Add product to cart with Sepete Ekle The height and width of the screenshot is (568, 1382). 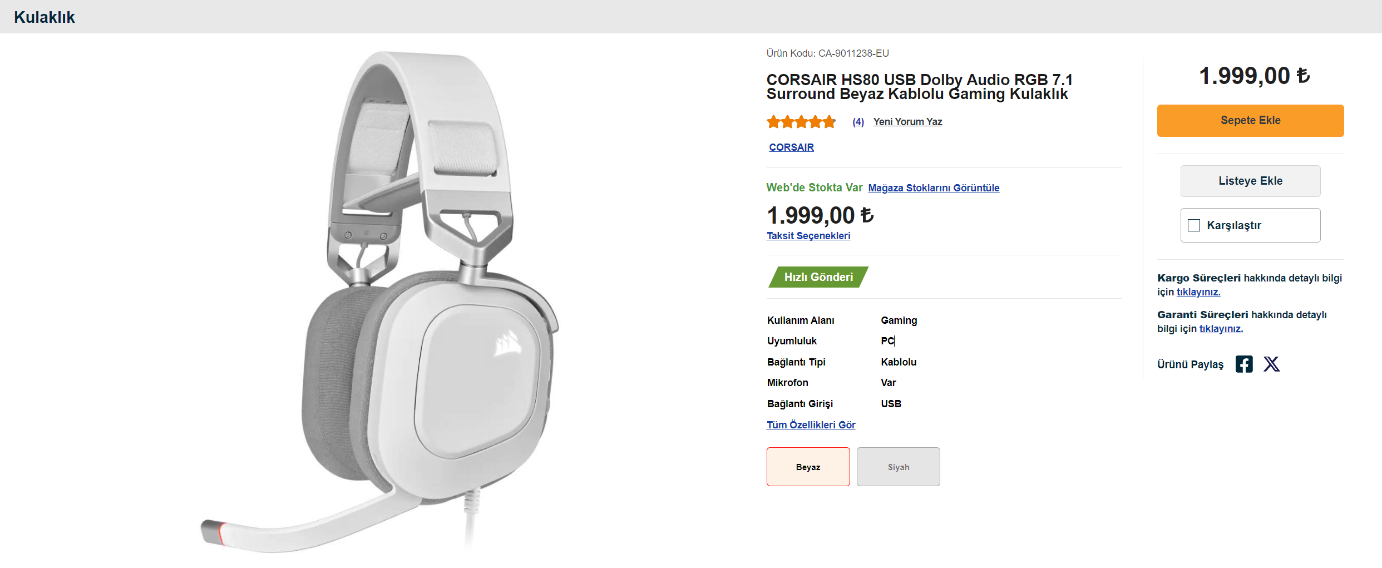point(1250,121)
